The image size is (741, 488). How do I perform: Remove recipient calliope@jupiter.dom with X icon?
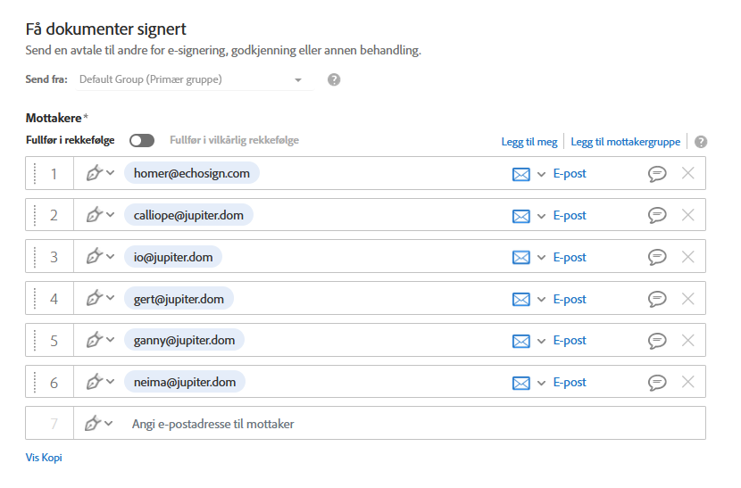point(687,215)
